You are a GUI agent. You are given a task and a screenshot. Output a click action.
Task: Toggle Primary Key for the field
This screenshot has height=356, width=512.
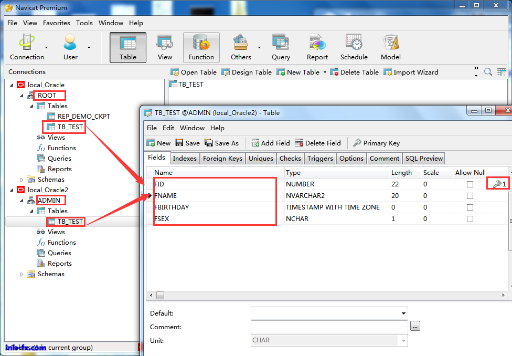point(377,143)
